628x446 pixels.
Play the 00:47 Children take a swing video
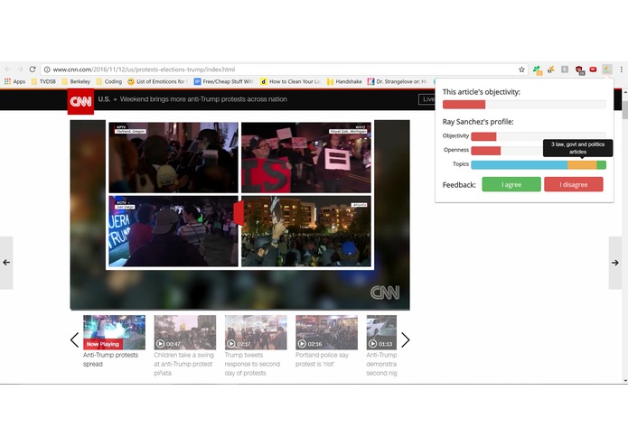tap(185, 332)
